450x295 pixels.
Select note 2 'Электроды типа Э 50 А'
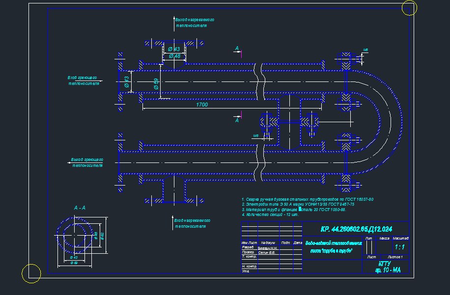tap(298, 204)
